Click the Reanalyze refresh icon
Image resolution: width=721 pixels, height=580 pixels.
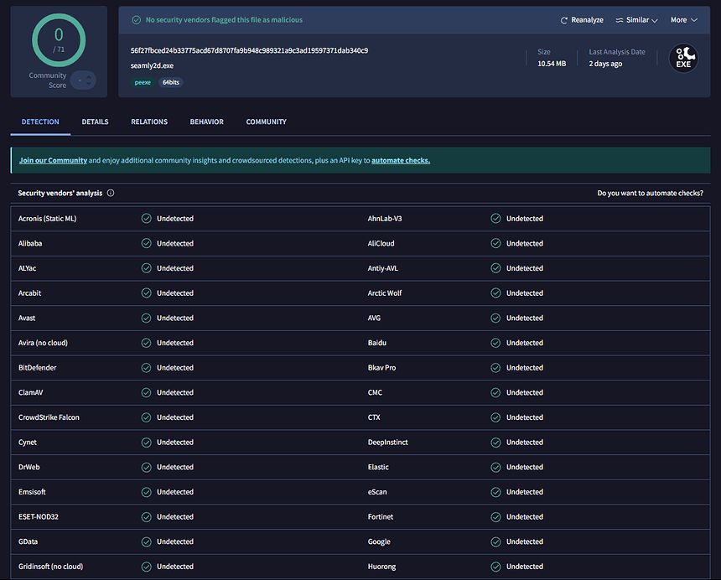click(563, 20)
